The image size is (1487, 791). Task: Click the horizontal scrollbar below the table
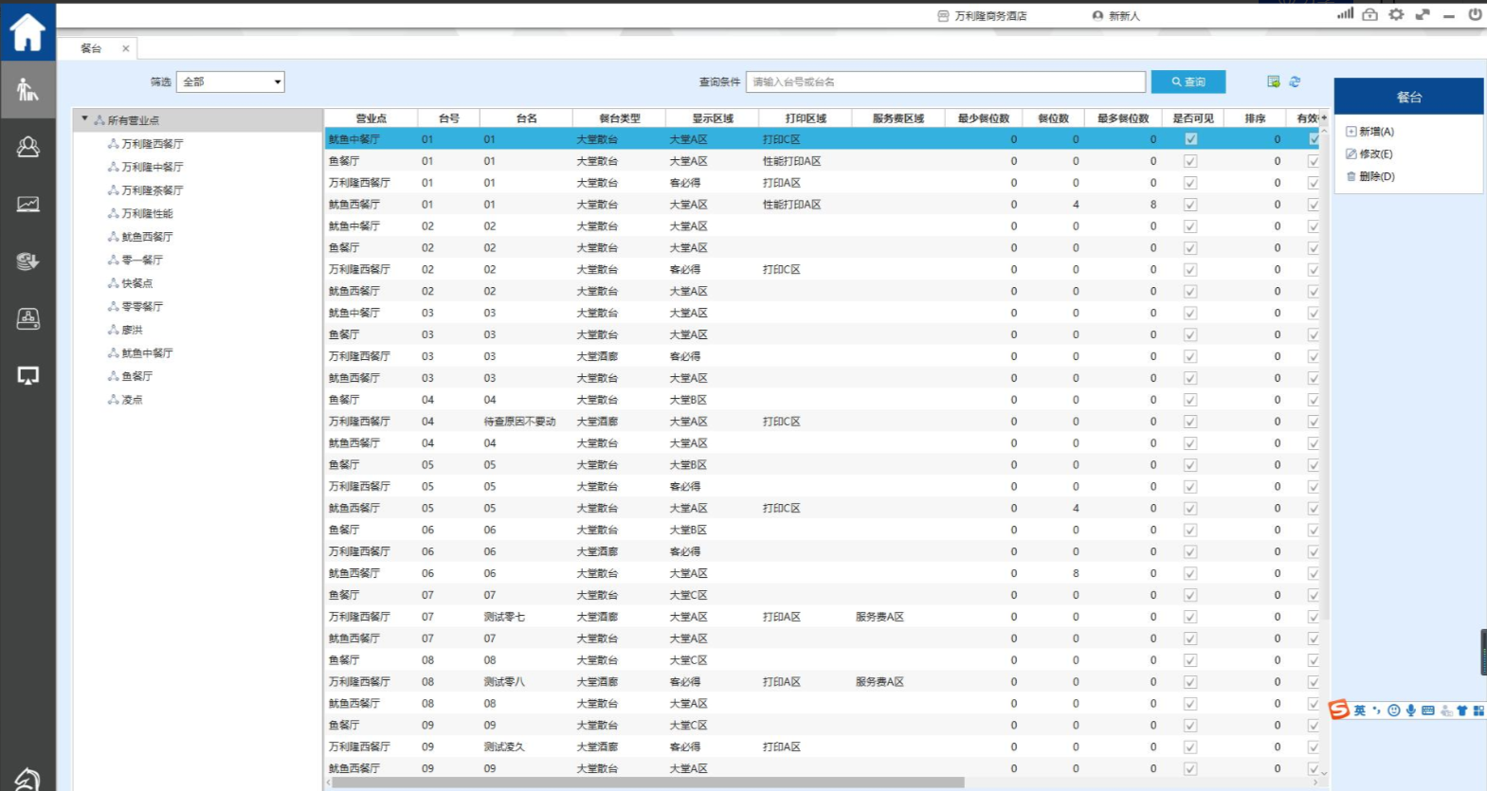644,782
